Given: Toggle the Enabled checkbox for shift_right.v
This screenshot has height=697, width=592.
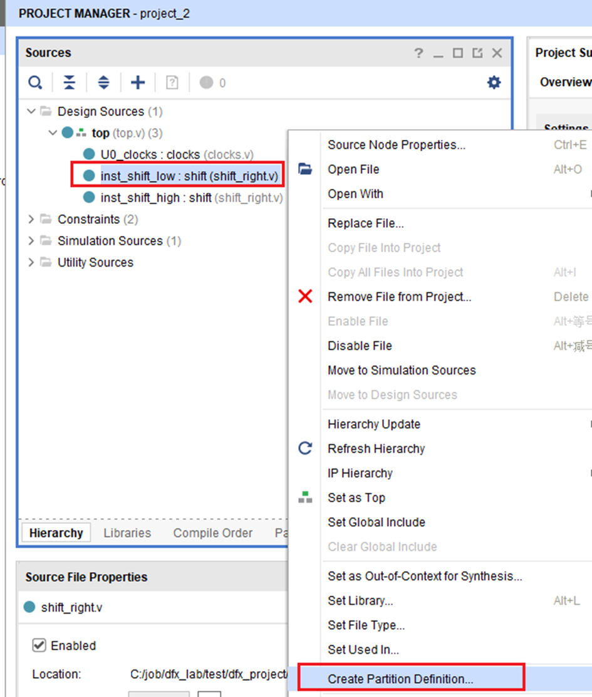Looking at the screenshot, I should (39, 645).
